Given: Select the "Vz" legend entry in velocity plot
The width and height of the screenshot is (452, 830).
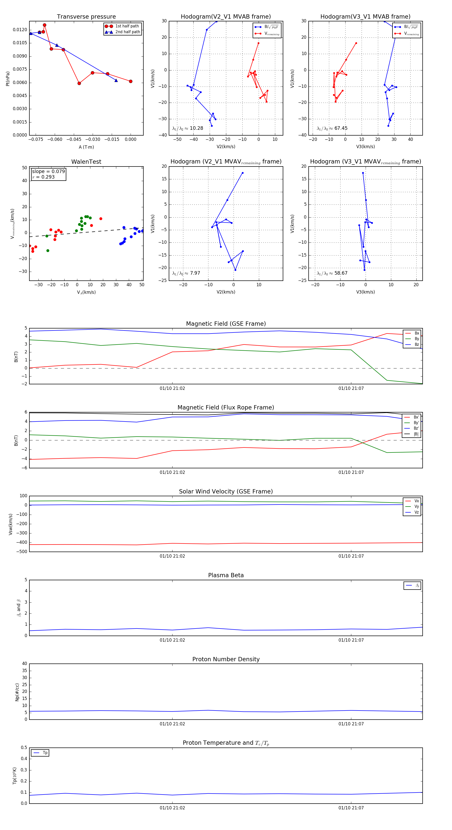Looking at the screenshot, I should (412, 512).
